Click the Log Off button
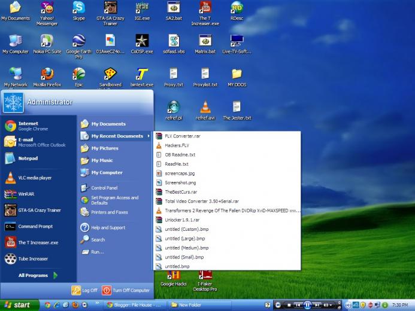 [x=84, y=291]
